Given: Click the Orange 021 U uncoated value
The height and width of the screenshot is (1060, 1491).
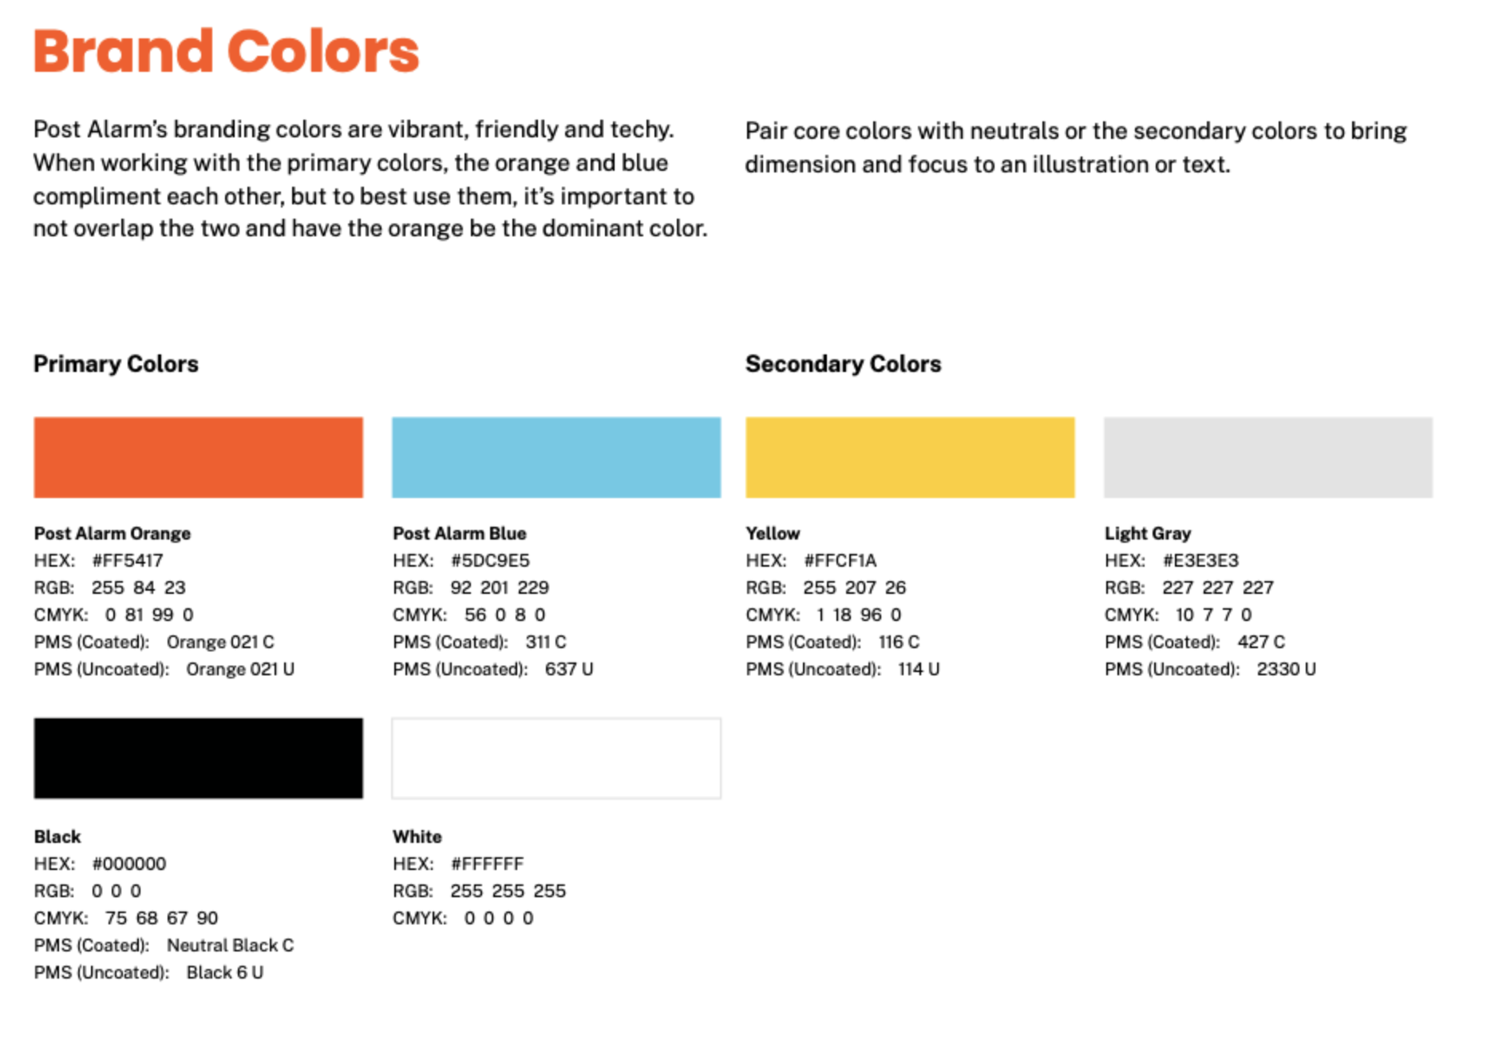Looking at the screenshot, I should tap(240, 669).
